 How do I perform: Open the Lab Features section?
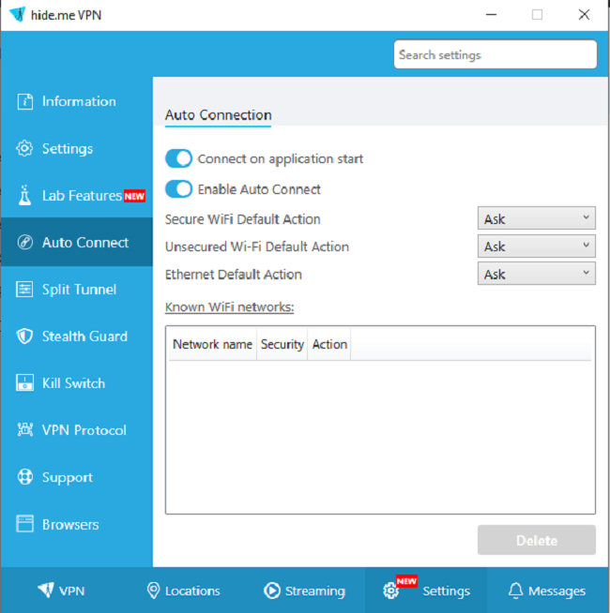click(77, 196)
